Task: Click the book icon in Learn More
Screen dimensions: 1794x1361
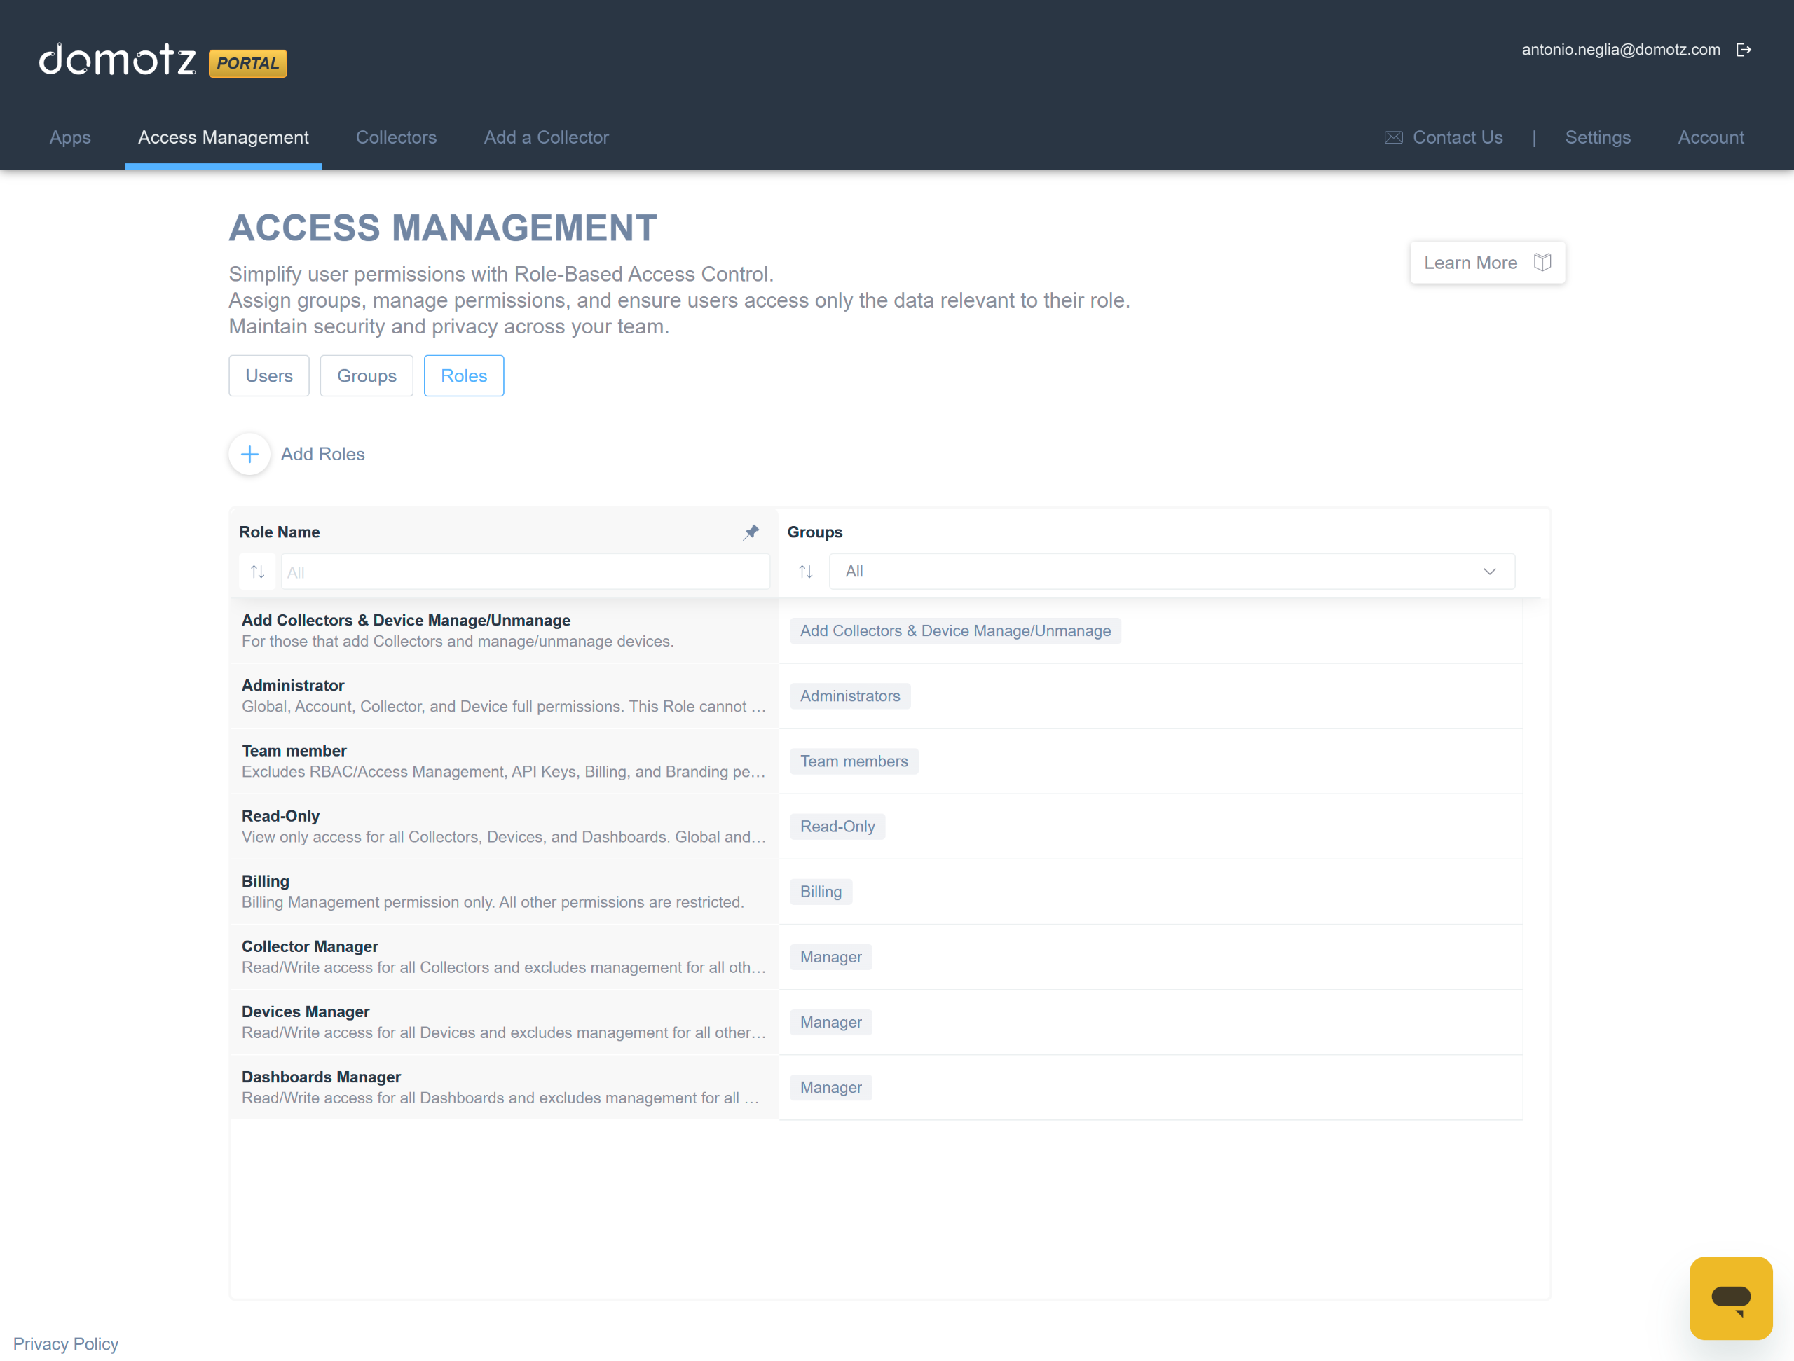Action: 1542,263
